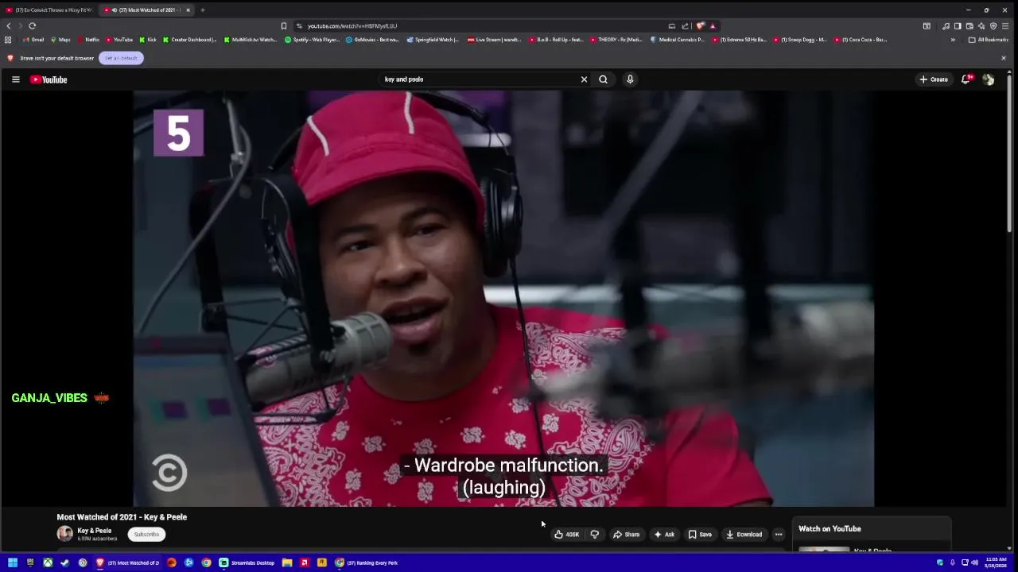Switch to Streamlabs Desktop taskbar item
Screen dimensions: 1018x572
click(x=247, y=562)
